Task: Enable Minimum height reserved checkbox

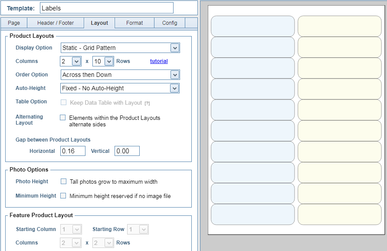Action: 63,196
